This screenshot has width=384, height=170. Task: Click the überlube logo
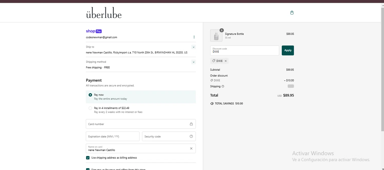coord(104,13)
